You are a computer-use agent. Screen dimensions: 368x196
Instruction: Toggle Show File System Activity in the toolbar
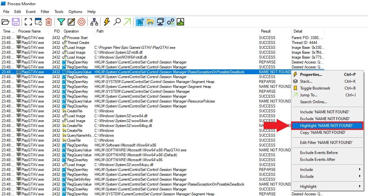[150, 22]
